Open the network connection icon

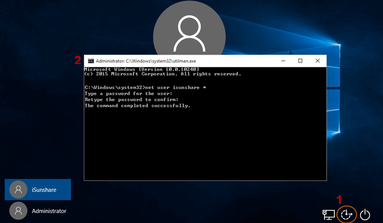click(328, 215)
